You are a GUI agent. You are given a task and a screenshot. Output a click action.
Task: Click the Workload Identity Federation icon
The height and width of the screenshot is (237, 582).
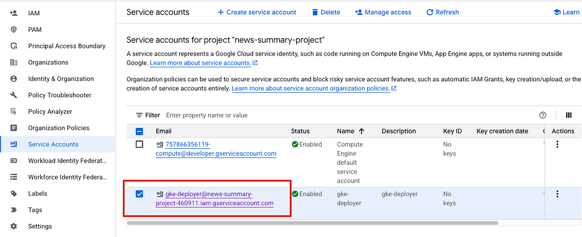[14, 161]
